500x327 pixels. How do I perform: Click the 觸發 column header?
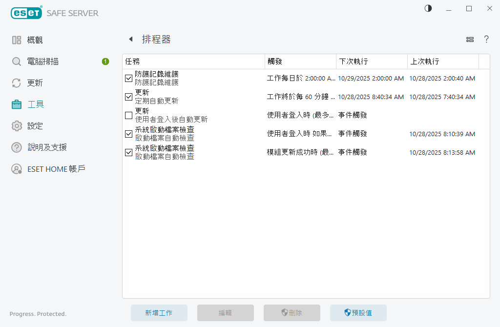[300, 61]
